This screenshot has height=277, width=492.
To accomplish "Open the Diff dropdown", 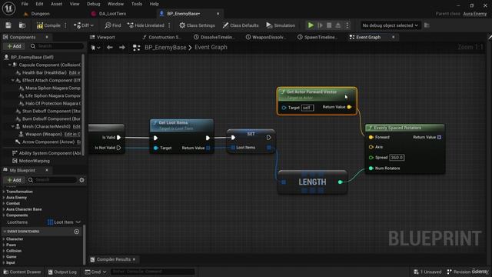I will click(x=84, y=25).
